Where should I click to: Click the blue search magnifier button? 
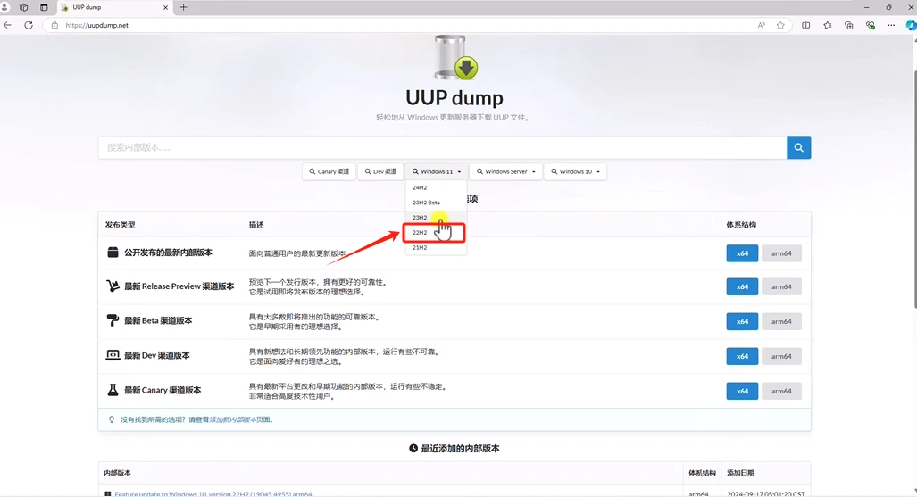798,147
